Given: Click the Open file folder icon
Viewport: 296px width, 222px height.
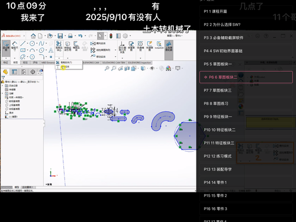Looking at the screenshot, I should coord(50,36).
